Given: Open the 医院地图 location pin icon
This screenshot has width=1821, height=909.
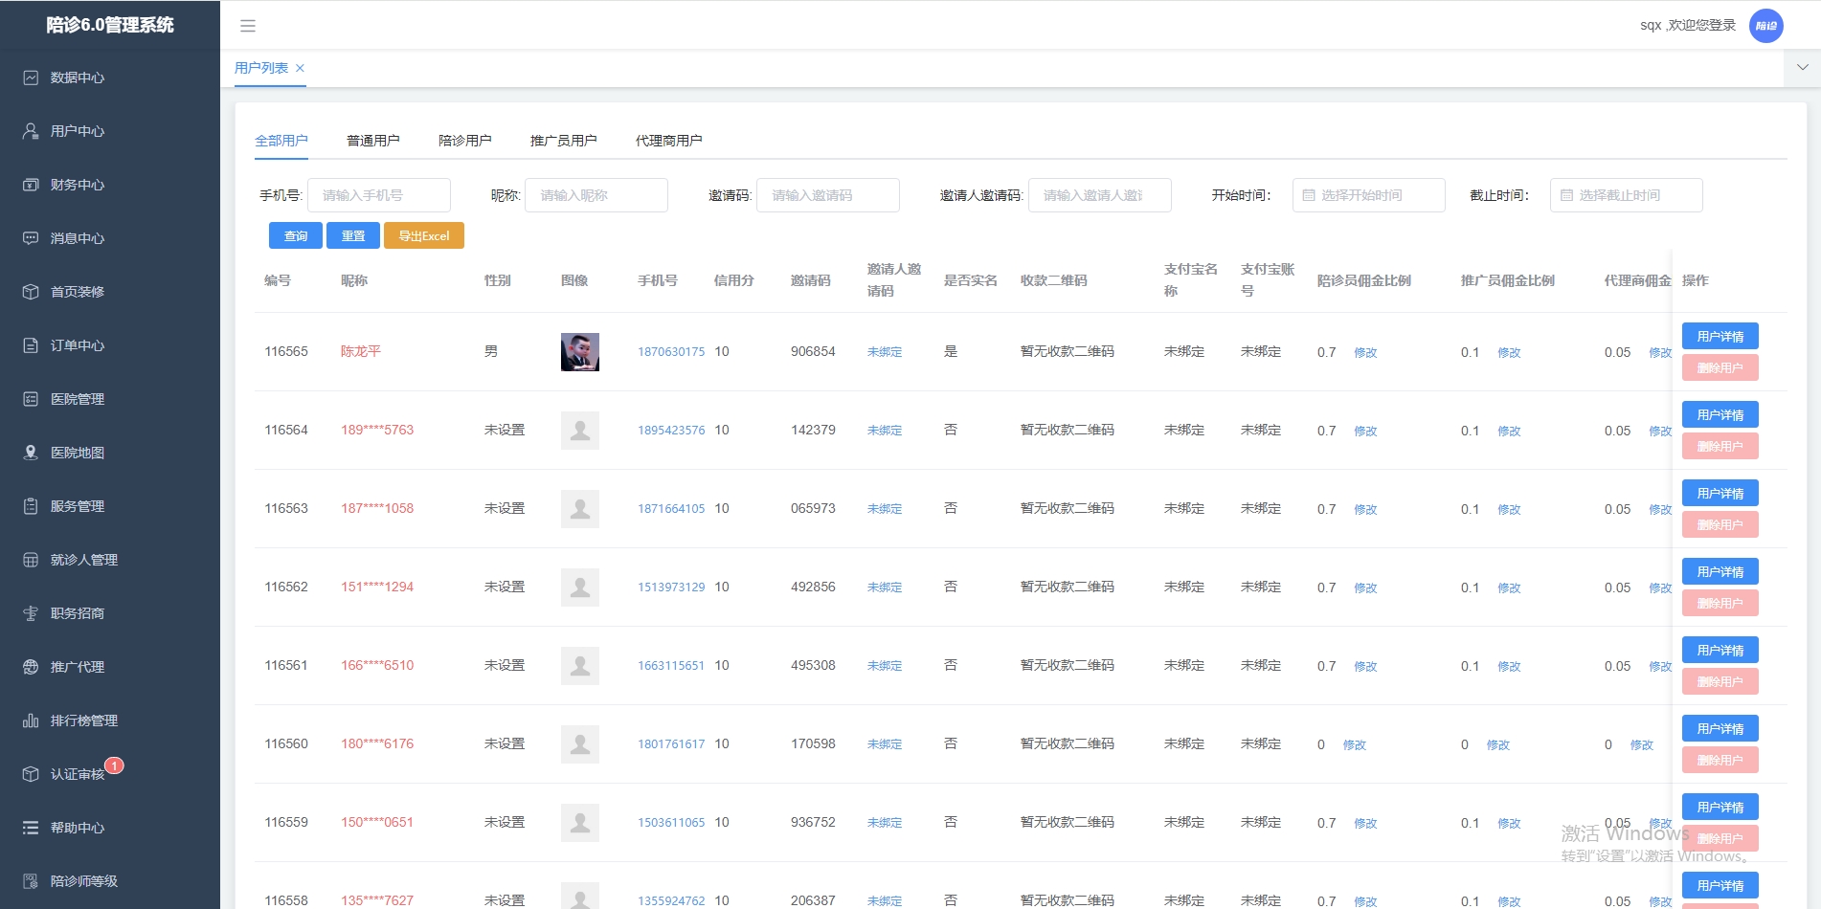Looking at the screenshot, I should pos(31,453).
